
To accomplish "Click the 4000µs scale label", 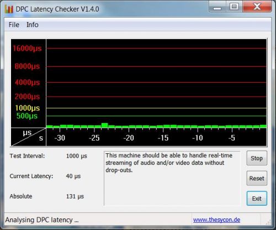I will point(27,82).
